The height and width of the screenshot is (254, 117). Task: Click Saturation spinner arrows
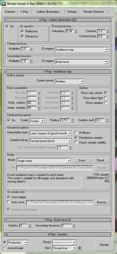(x=76, y=31)
